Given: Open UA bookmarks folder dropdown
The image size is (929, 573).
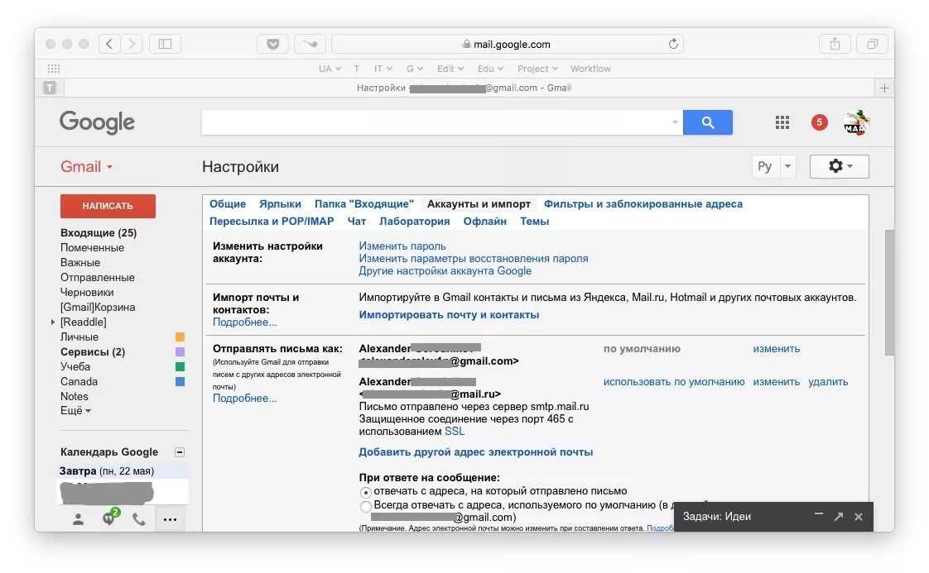Looking at the screenshot, I should tap(330, 69).
